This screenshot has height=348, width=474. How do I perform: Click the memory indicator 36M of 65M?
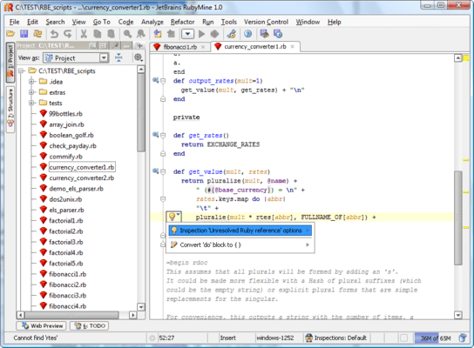pyautogui.click(x=436, y=338)
